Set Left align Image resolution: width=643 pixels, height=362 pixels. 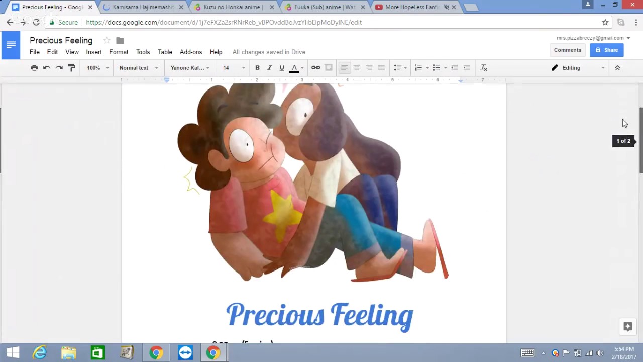pyautogui.click(x=344, y=68)
